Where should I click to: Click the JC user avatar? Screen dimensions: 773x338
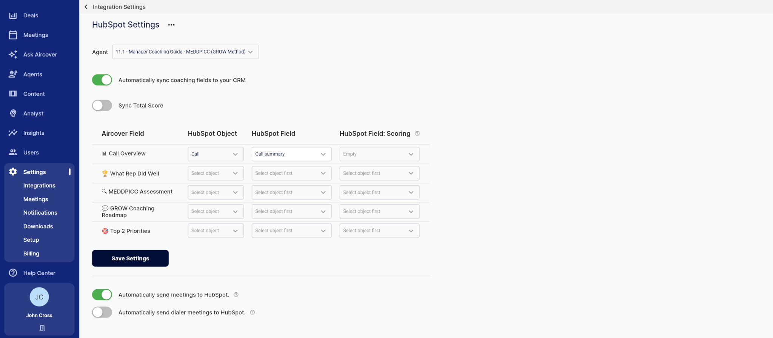pos(39,297)
